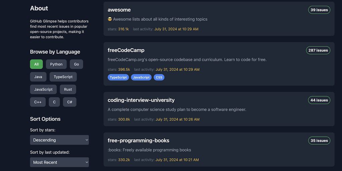342x171 pixels.
Task: Filter repositories by Go language
Action: 76,64
